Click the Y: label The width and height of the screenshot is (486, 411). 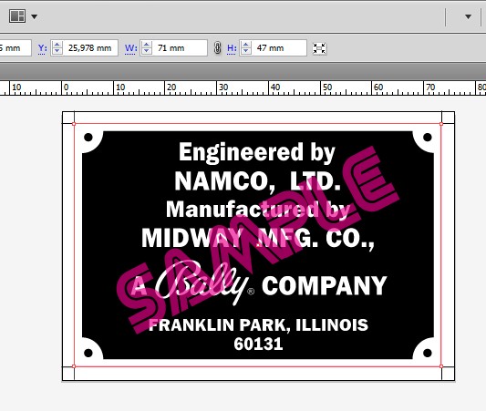43,48
